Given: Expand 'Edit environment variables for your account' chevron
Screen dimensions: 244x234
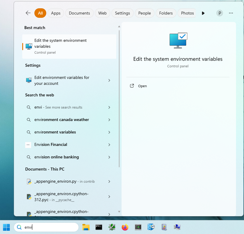Looking at the screenshot, I should point(109,80).
